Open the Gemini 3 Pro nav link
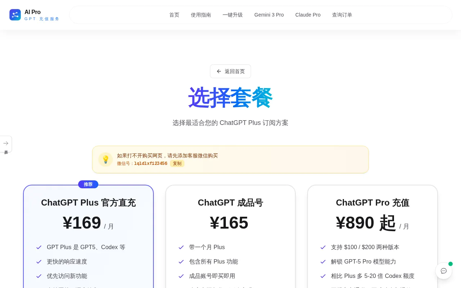This screenshot has width=461, height=288. point(269,15)
